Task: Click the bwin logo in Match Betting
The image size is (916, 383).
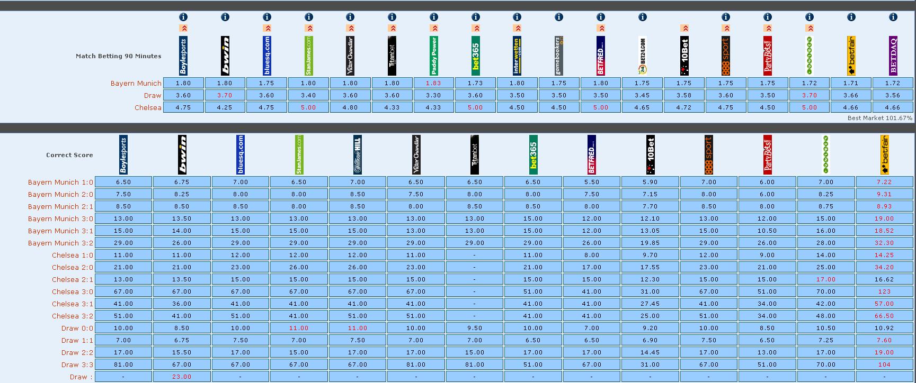Action: (x=225, y=56)
